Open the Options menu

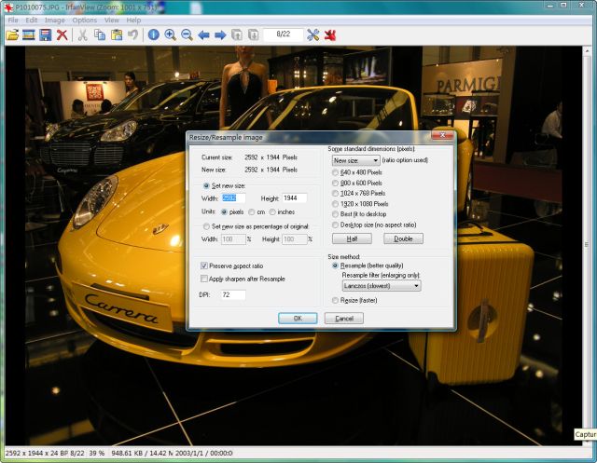pyautogui.click(x=84, y=20)
